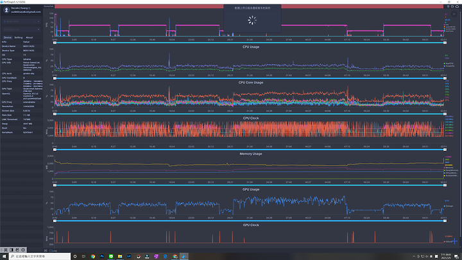Image resolution: width=462 pixels, height=260 pixels.
Task: Toggle the GPU Clock legend entry
Action: coord(448,242)
